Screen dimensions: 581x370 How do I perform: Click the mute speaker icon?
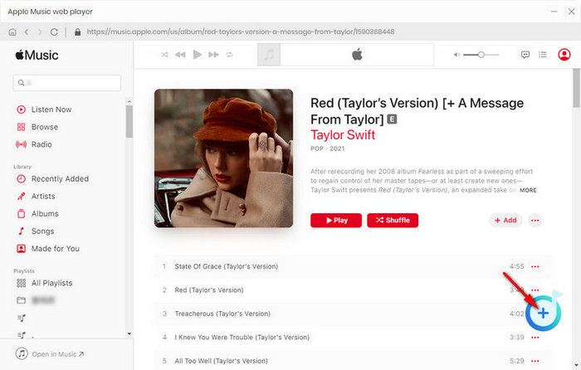(x=456, y=55)
